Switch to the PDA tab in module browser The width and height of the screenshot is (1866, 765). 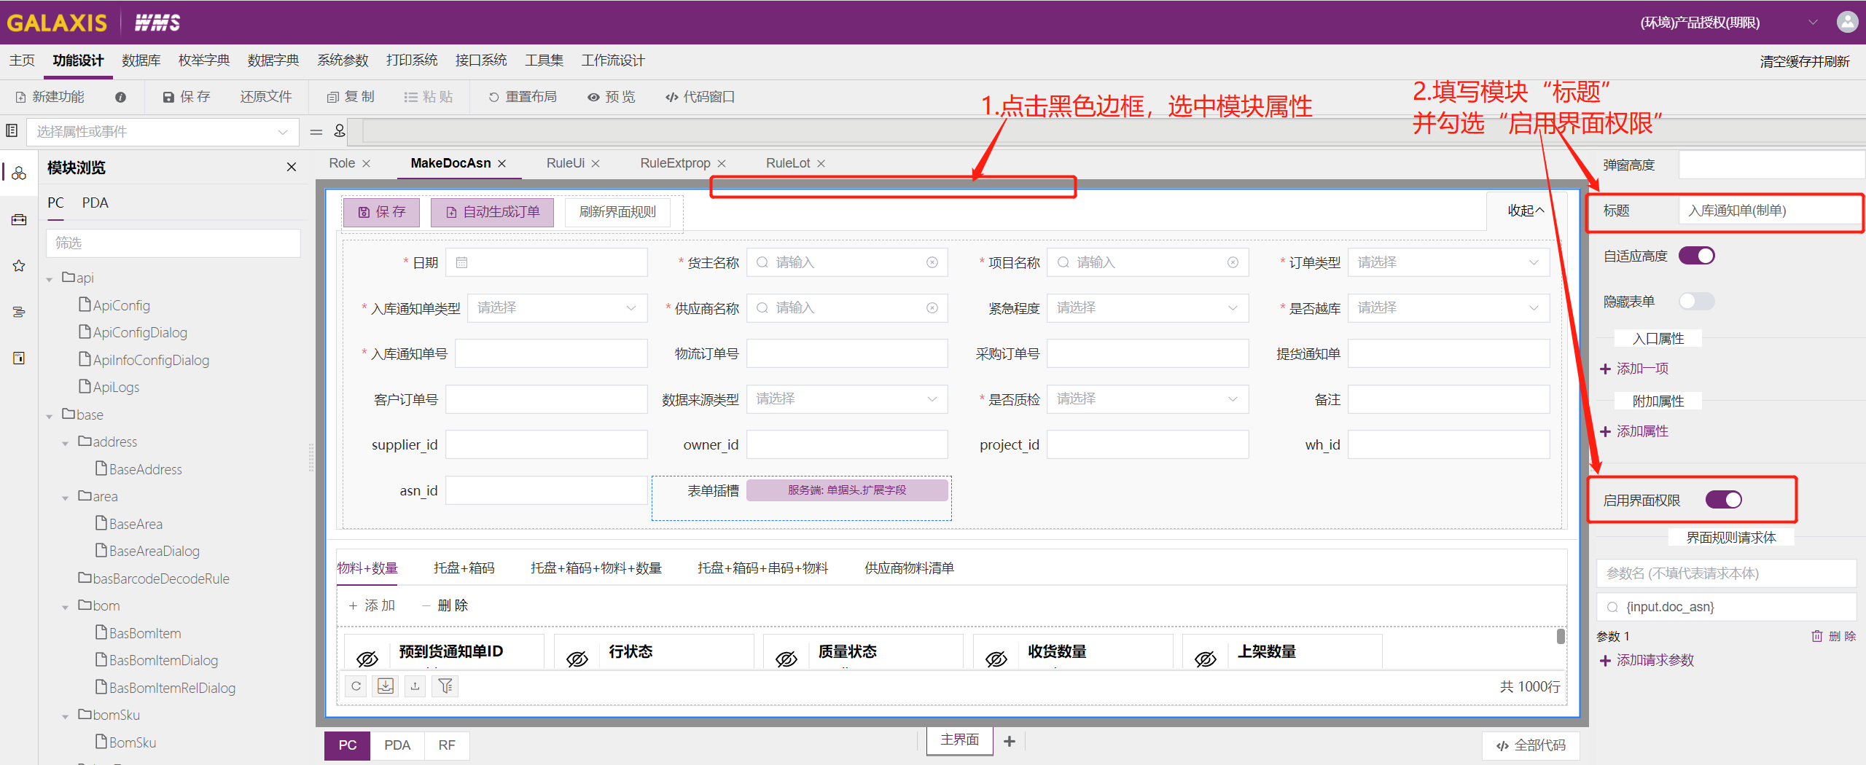(x=95, y=203)
